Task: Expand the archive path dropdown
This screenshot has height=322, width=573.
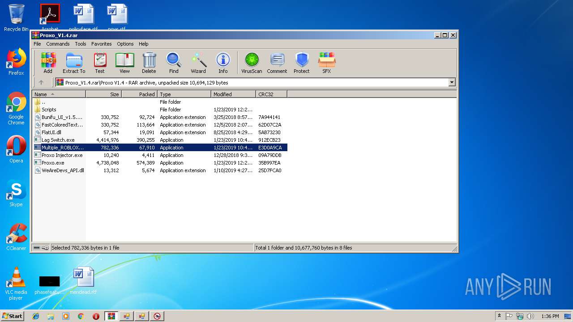Action: [452, 82]
